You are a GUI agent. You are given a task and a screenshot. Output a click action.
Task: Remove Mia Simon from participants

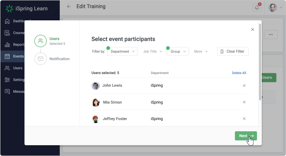(244, 102)
